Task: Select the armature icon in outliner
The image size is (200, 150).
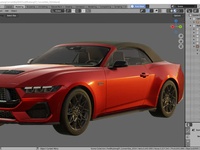Action: click(x=197, y=46)
